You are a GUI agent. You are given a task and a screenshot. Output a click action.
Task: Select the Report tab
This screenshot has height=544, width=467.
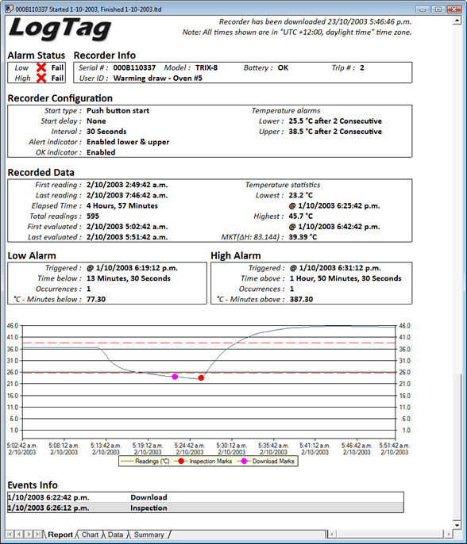[x=60, y=534]
